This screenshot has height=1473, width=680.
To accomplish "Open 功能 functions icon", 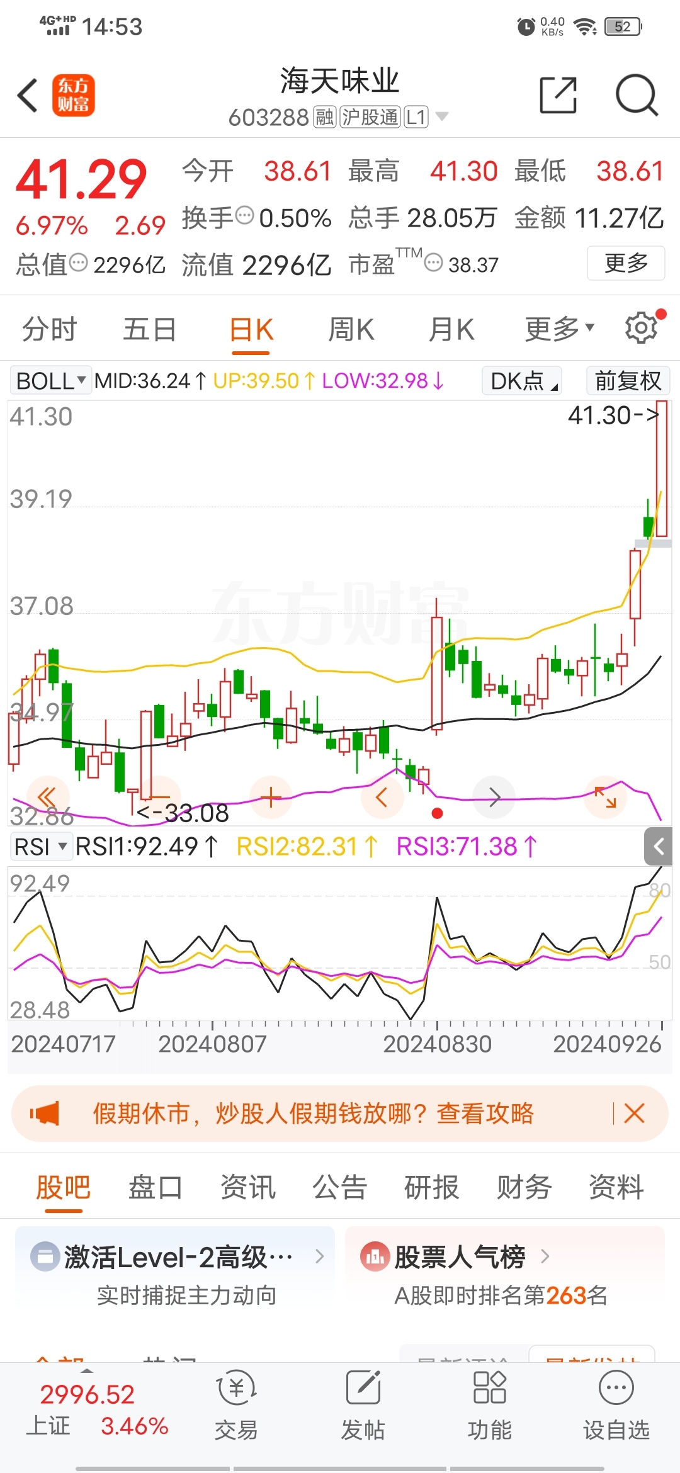I will tap(489, 1405).
